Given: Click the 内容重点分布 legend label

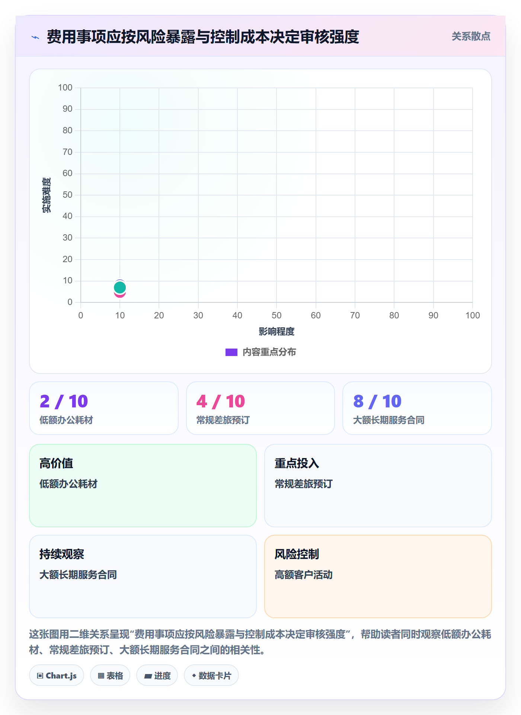Looking at the screenshot, I should pos(269,352).
